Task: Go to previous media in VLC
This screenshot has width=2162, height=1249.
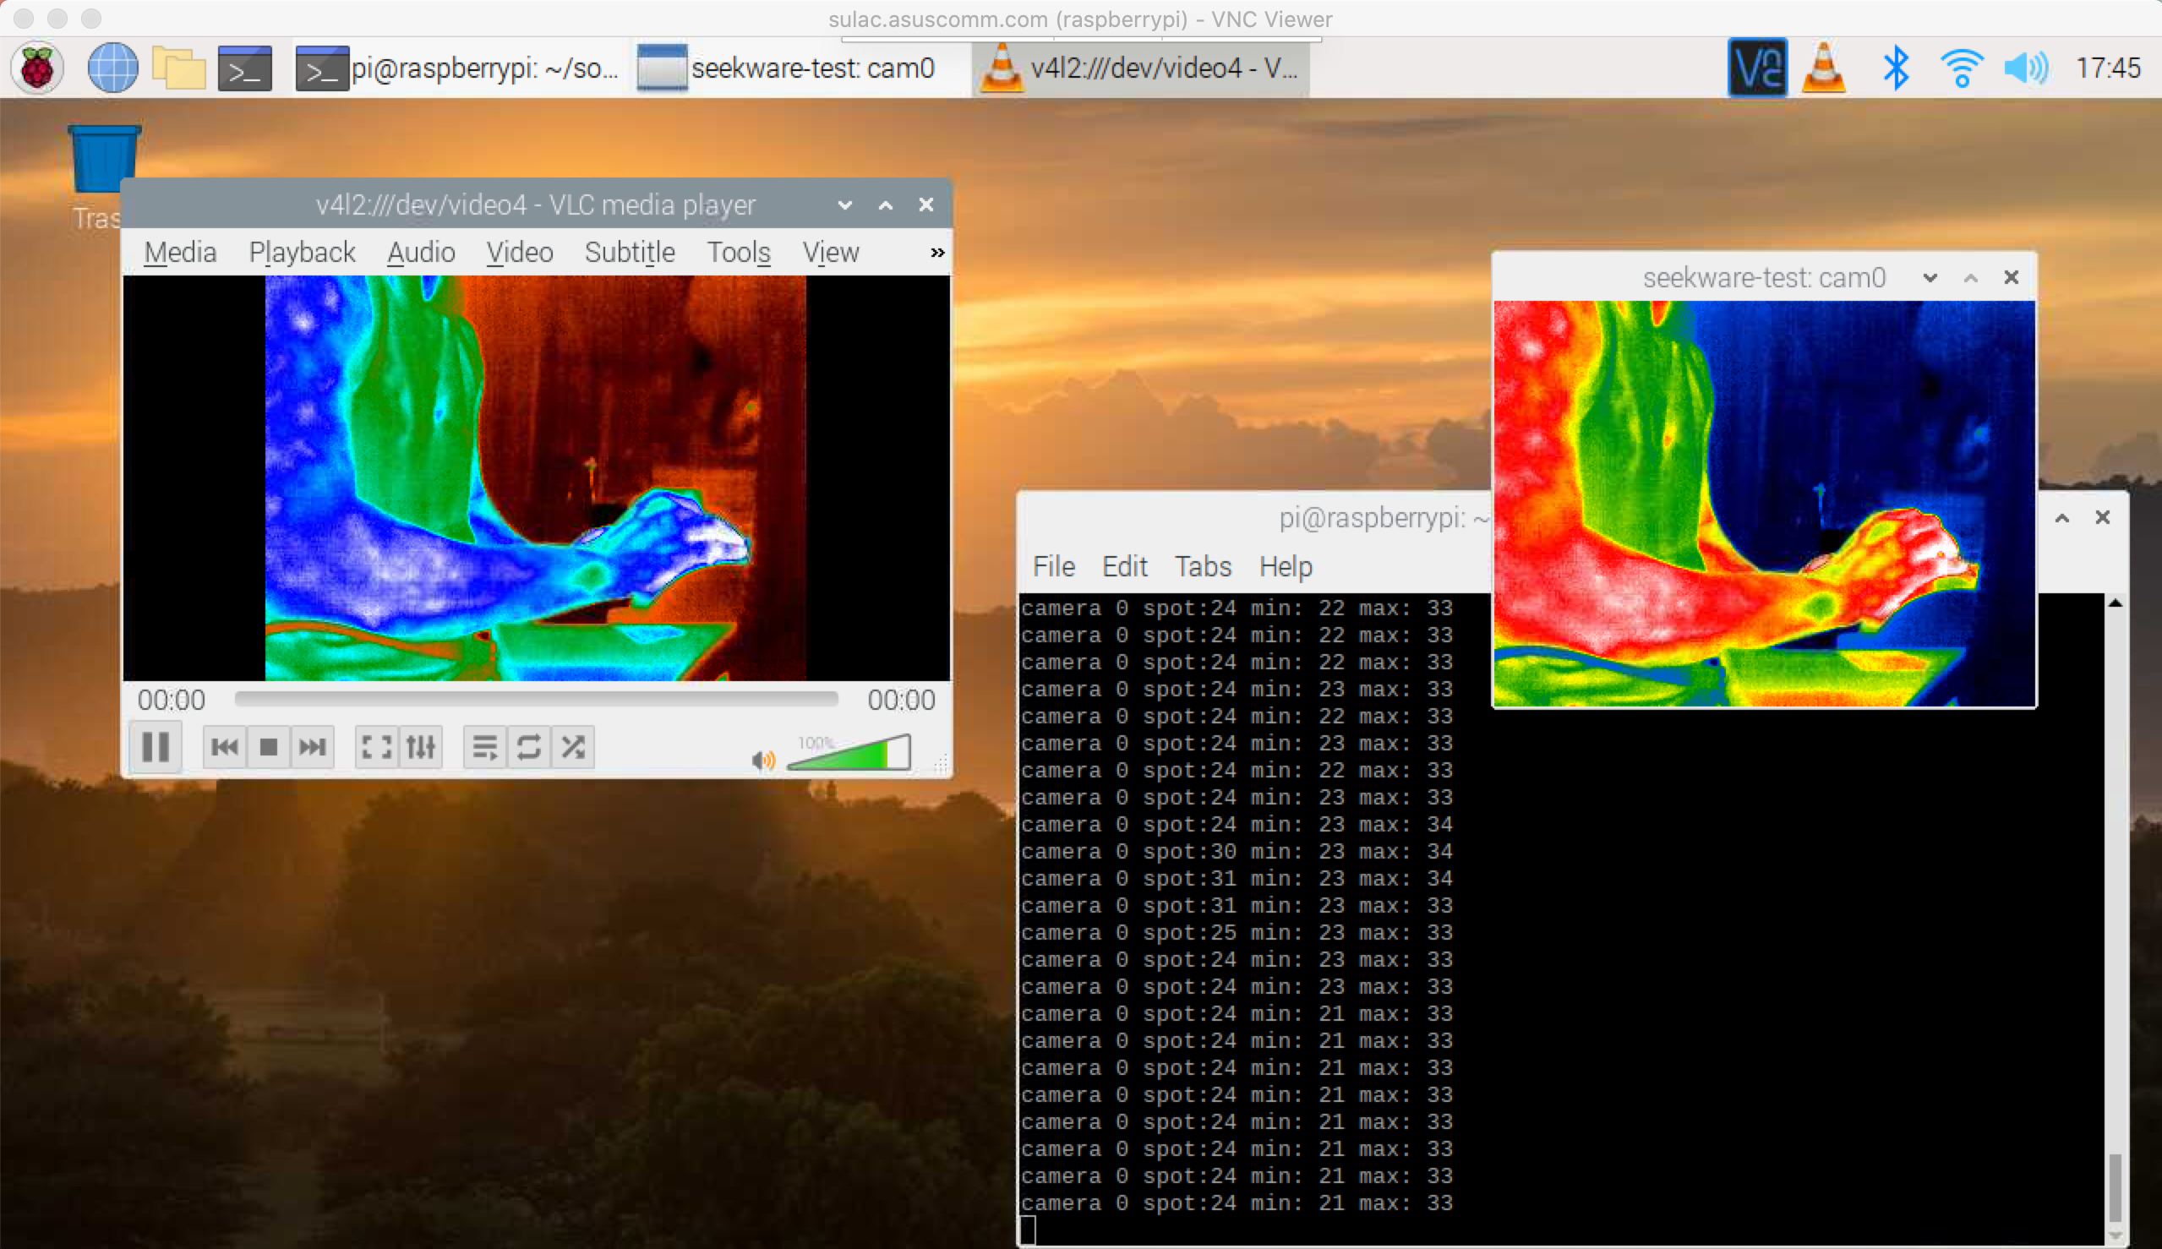Action: (x=225, y=747)
